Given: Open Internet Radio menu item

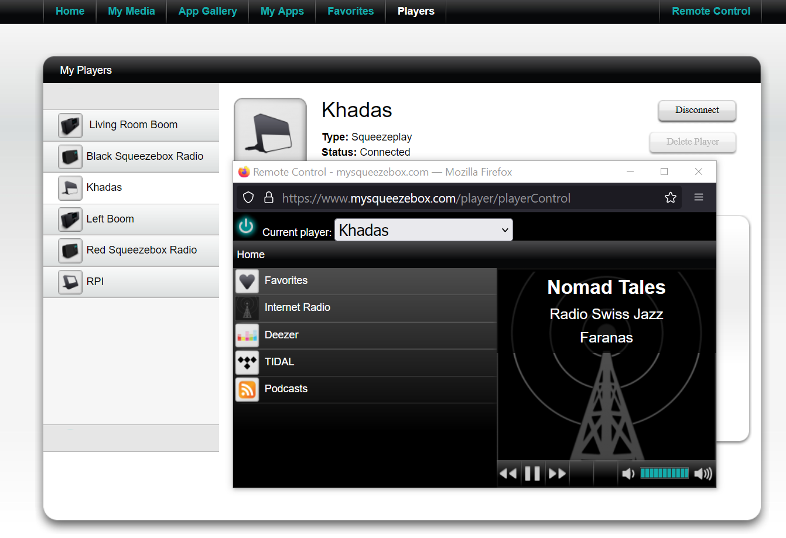Looking at the screenshot, I should [365, 308].
